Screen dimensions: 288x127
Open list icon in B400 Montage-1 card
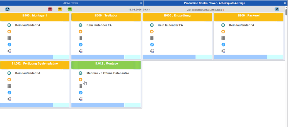point(9,38)
